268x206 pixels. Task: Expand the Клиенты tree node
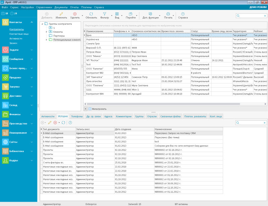tap(47, 32)
